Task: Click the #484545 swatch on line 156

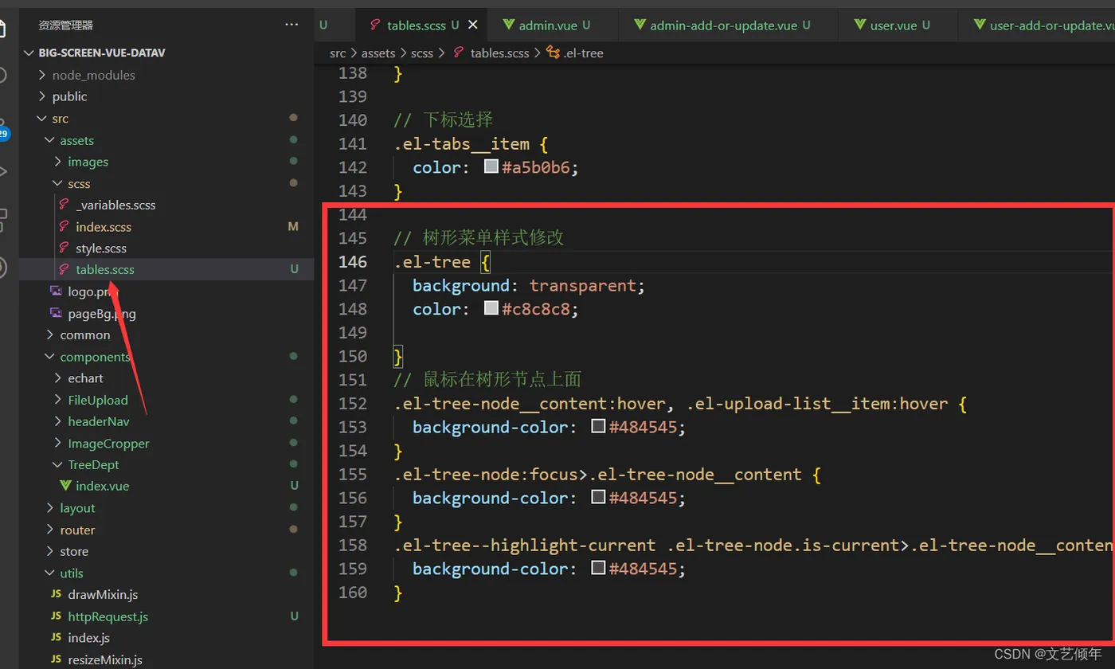Action: [x=599, y=498]
